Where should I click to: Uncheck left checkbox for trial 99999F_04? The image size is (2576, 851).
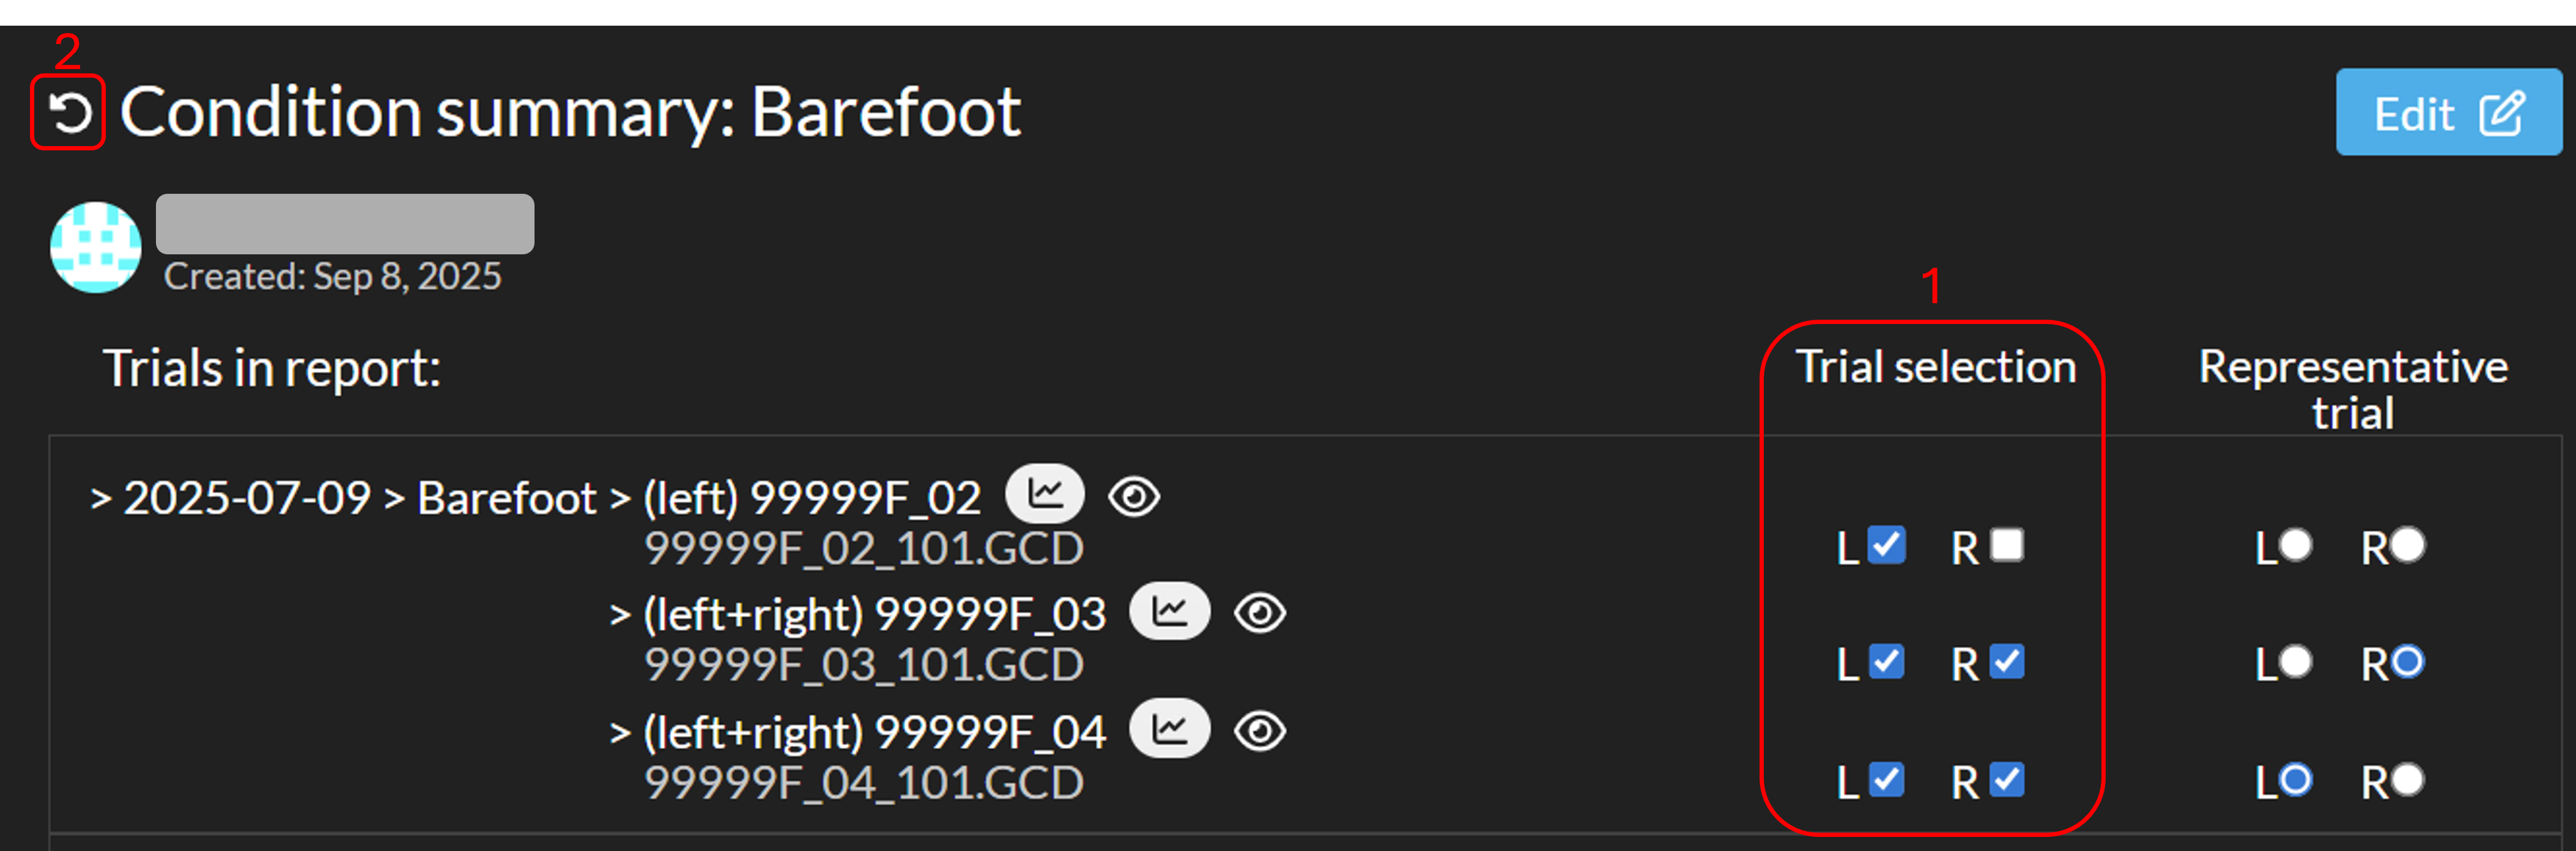pyautogui.click(x=1886, y=780)
